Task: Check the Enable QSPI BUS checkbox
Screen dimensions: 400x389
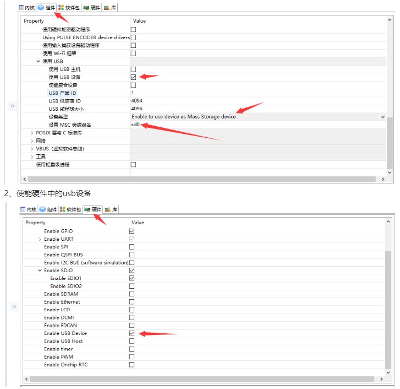Action: point(131,255)
